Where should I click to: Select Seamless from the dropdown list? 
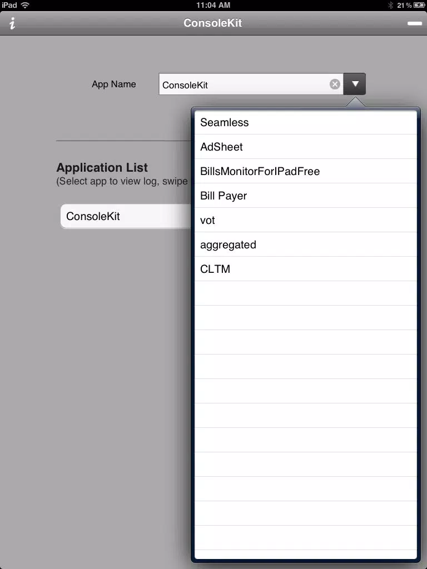305,122
